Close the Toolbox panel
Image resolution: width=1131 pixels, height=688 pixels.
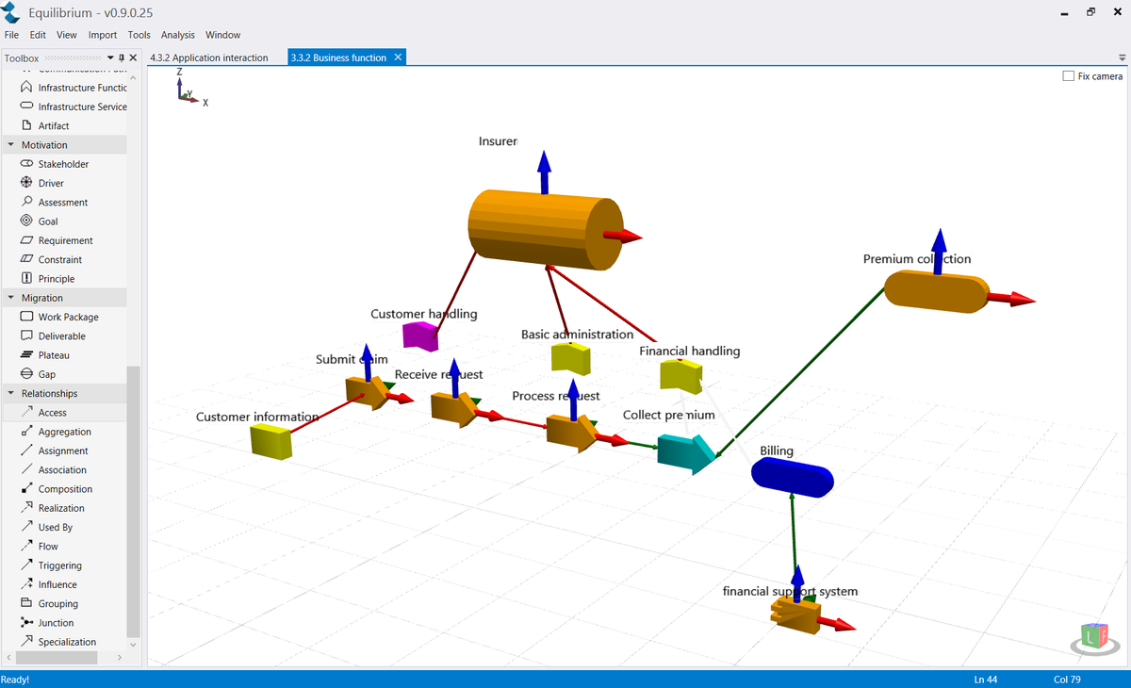tap(133, 58)
